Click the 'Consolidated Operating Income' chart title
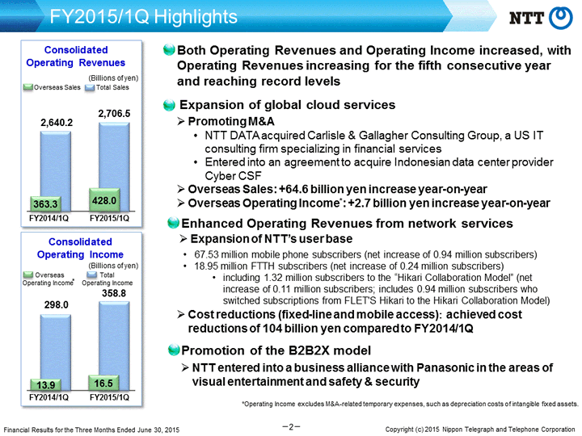The width and height of the screenshot is (582, 436). [x=80, y=248]
